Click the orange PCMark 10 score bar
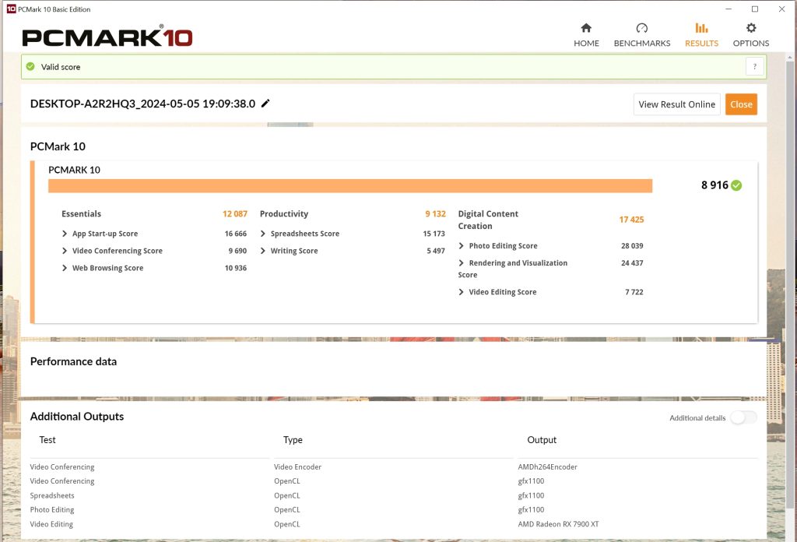 click(350, 186)
